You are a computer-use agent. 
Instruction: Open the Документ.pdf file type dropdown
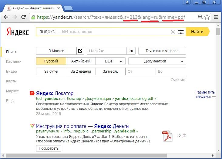point(157,61)
